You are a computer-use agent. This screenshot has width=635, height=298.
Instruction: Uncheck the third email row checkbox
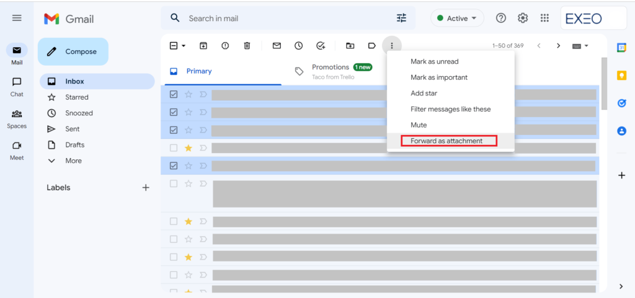(x=174, y=129)
